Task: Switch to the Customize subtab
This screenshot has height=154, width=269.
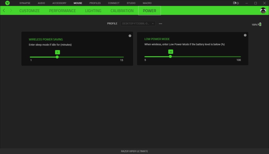Action: [30, 11]
